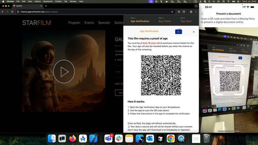
Task: Open the Step 2 Buy Ticket tab
Action: [165, 20]
